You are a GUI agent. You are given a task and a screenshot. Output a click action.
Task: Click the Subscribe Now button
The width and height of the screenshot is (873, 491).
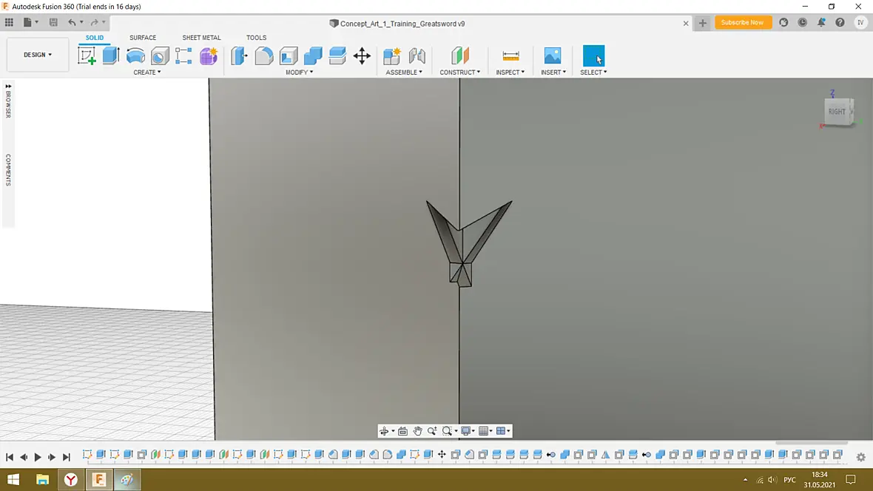pos(742,22)
